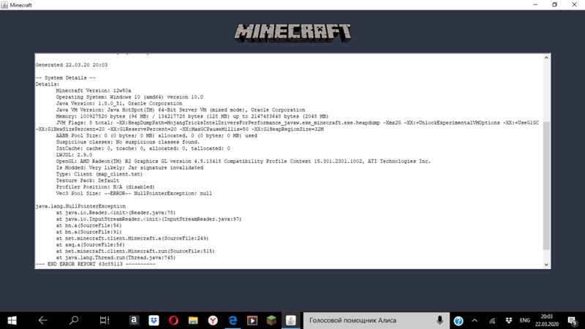Click 'at net.minecraft.client.Minecraft.run' stack line

(135, 252)
